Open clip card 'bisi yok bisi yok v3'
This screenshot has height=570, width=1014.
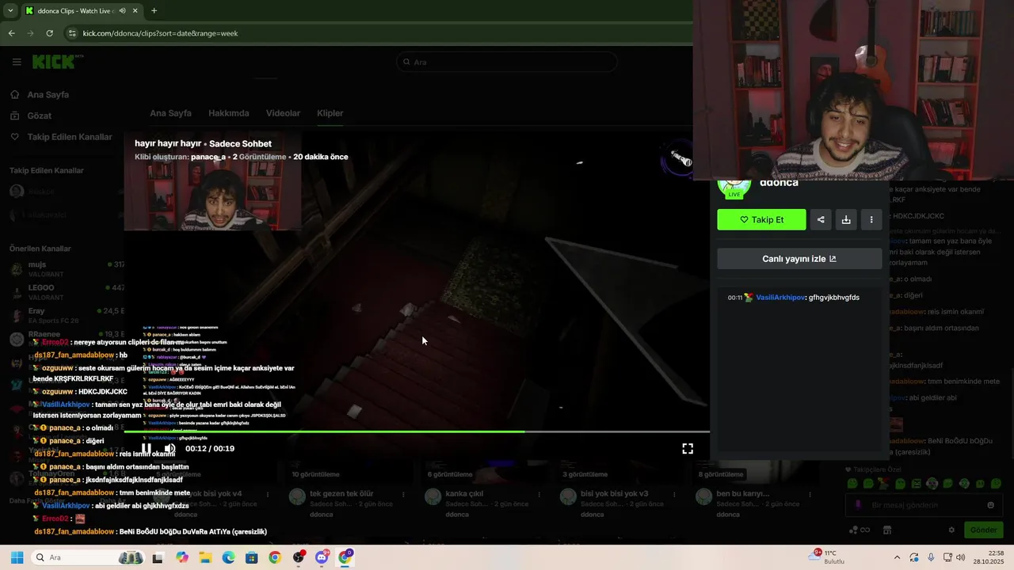(615, 493)
